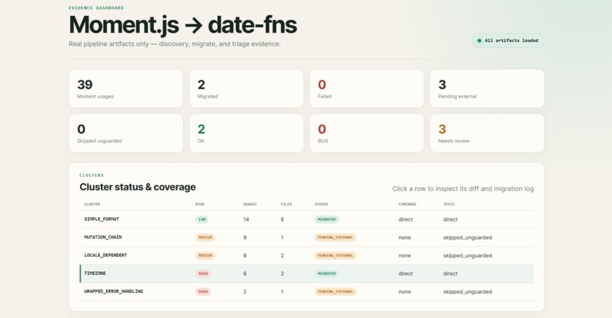Click tests skipped_unguarded in LOCALE_DEPENDENT row
Screen dimensions: 612x318
(x=468, y=256)
